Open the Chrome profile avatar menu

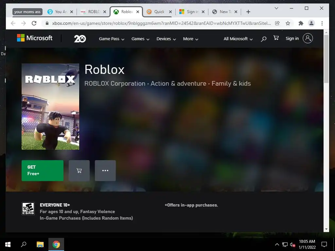[311, 23]
